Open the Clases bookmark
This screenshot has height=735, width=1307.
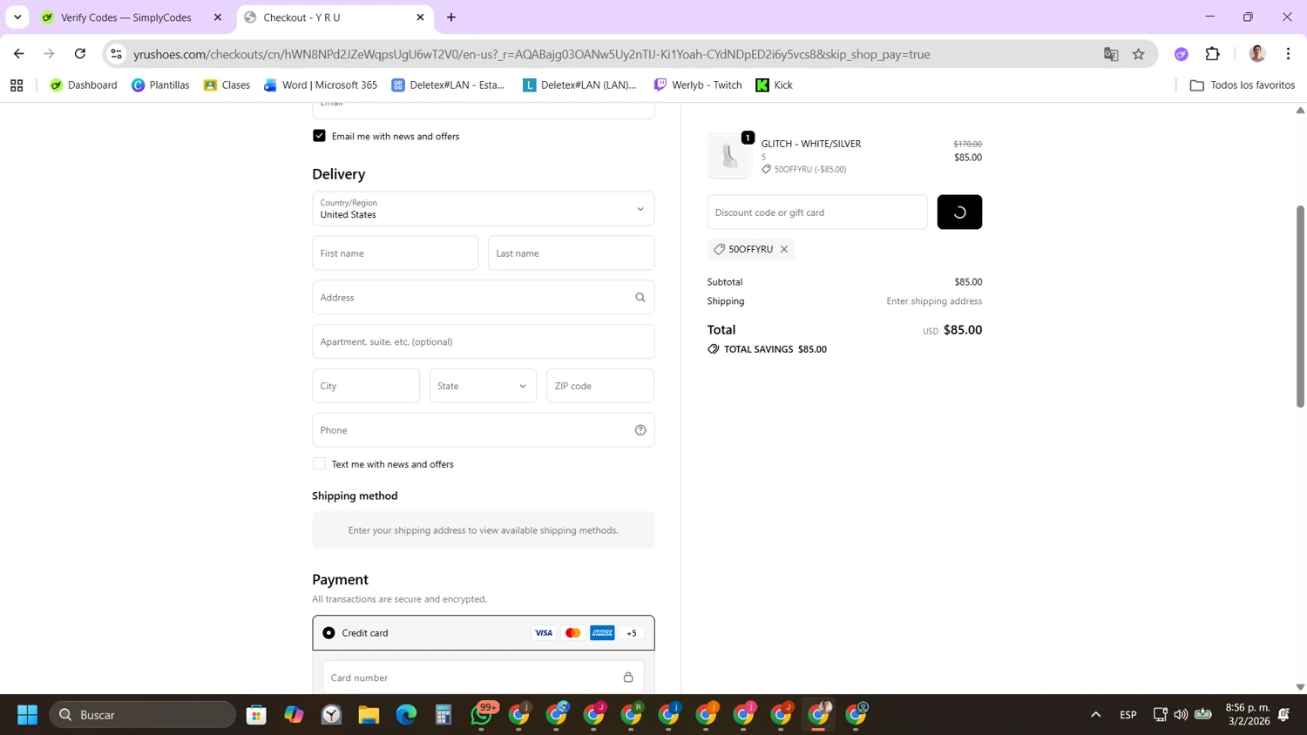pos(227,85)
